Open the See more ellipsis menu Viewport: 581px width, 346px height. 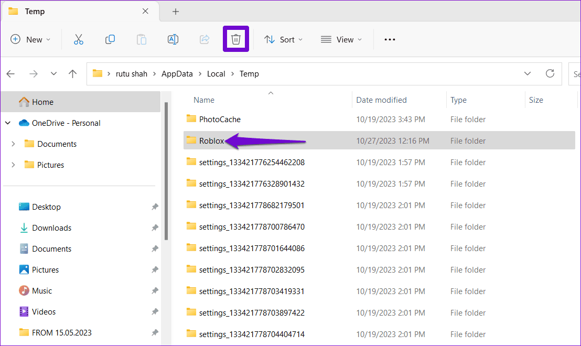(390, 39)
